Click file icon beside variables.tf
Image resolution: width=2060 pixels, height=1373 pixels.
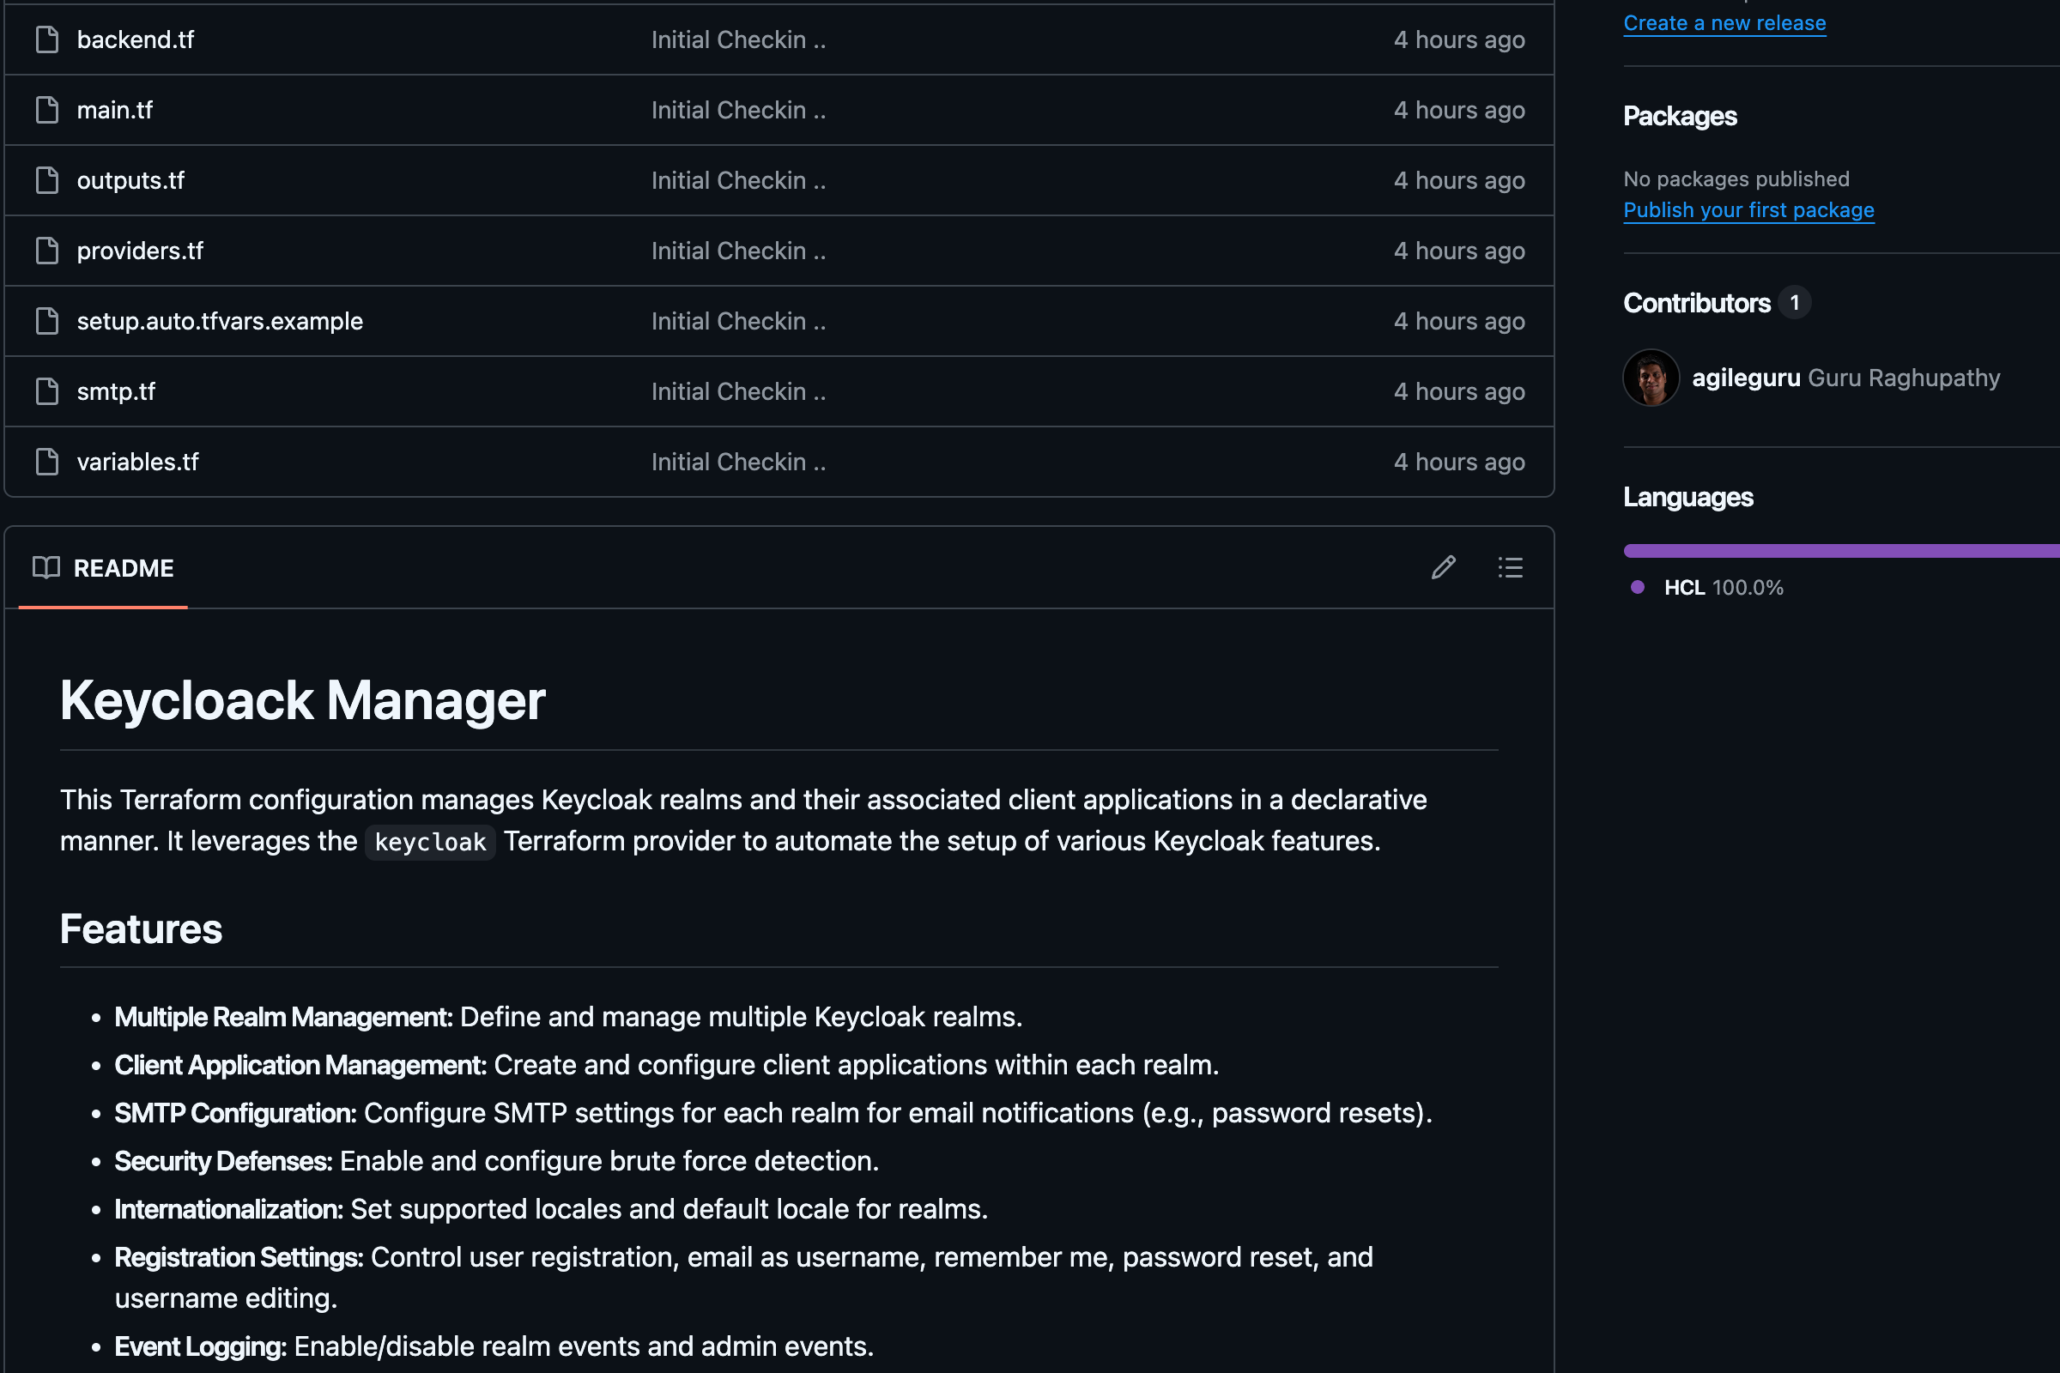(47, 462)
